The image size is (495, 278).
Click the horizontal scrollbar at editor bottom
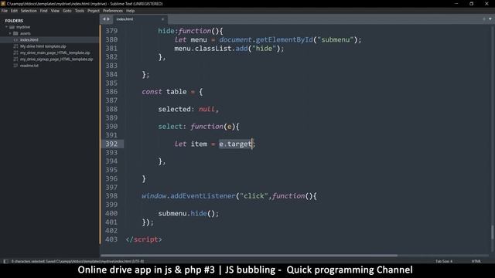point(249,256)
